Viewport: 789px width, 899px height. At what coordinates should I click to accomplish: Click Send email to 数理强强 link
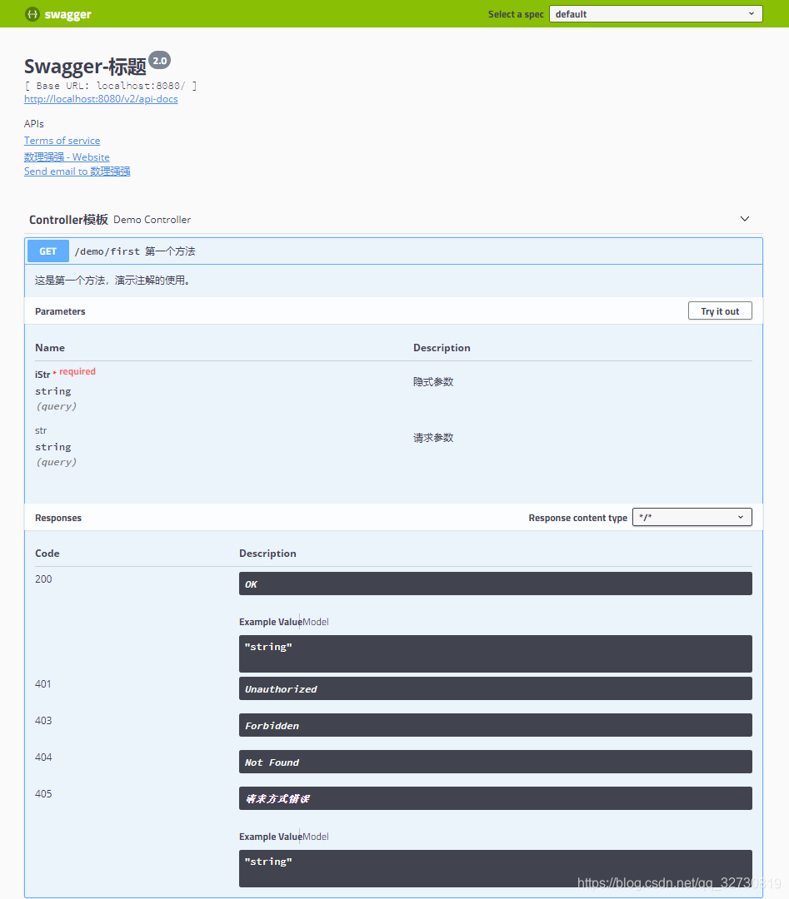click(x=77, y=171)
